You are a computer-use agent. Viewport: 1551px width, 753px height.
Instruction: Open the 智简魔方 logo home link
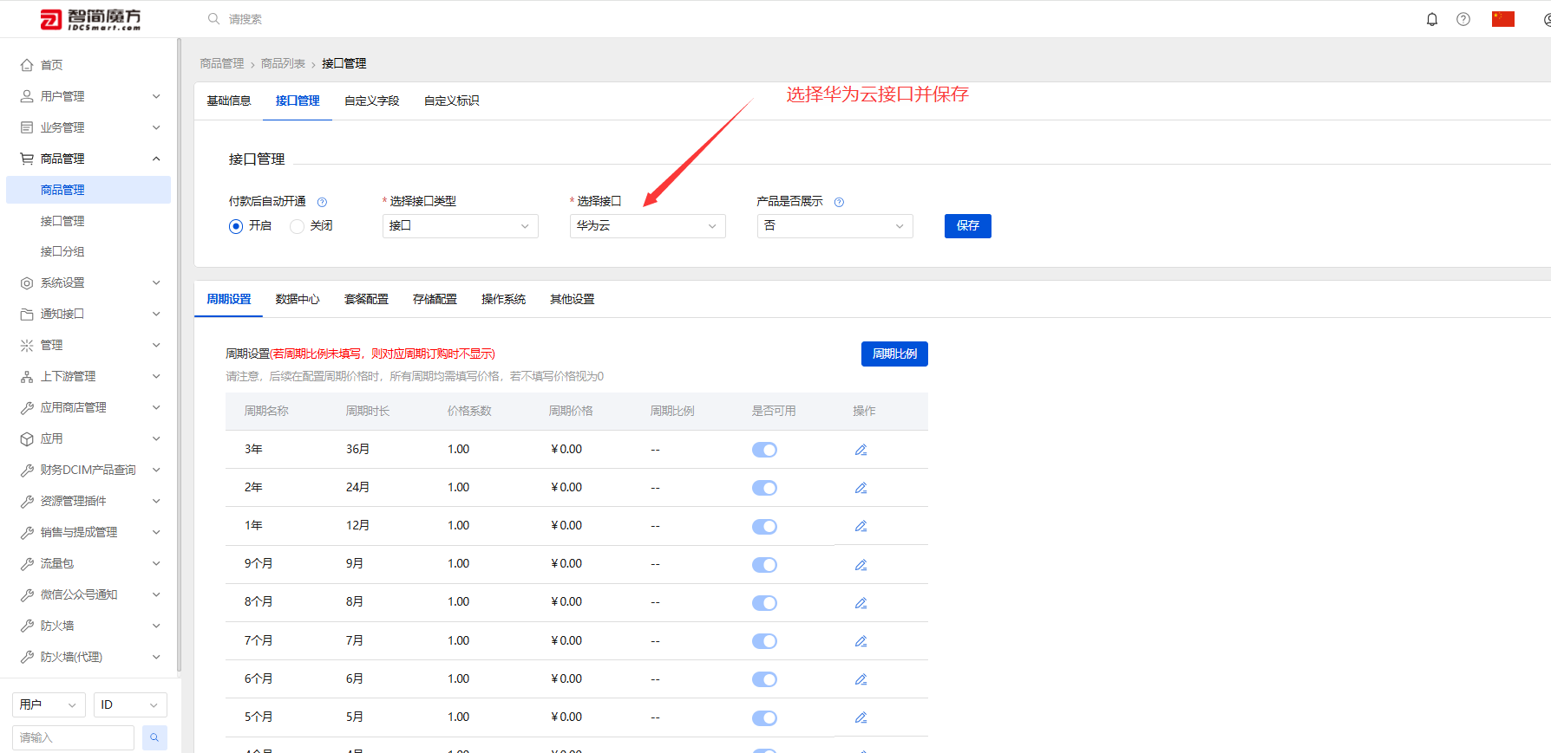point(91,19)
